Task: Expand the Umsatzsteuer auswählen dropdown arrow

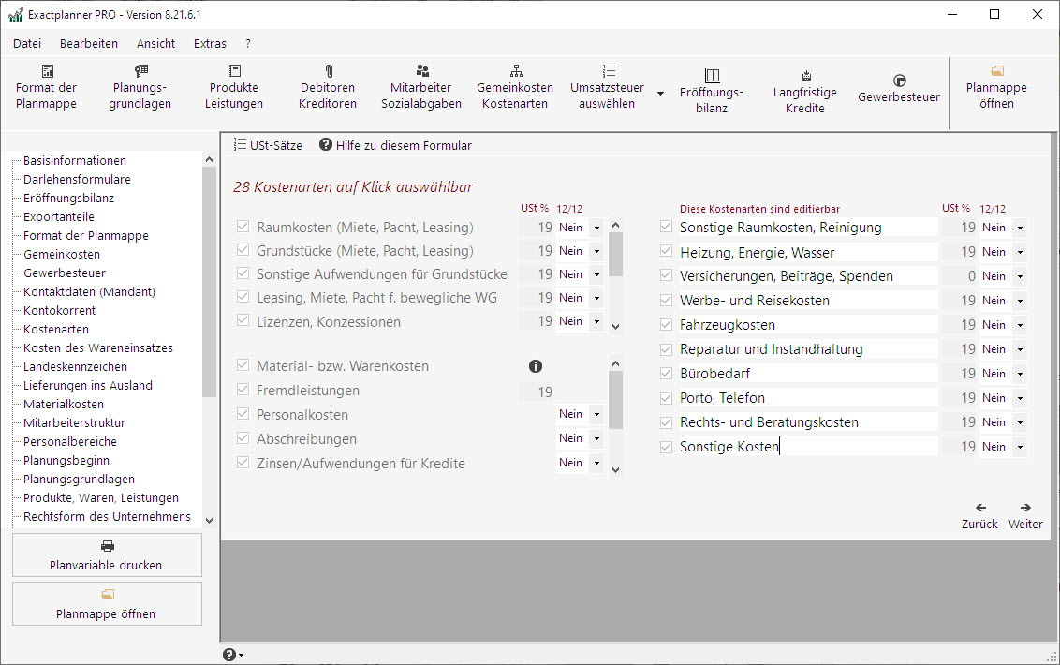Action: [x=660, y=94]
